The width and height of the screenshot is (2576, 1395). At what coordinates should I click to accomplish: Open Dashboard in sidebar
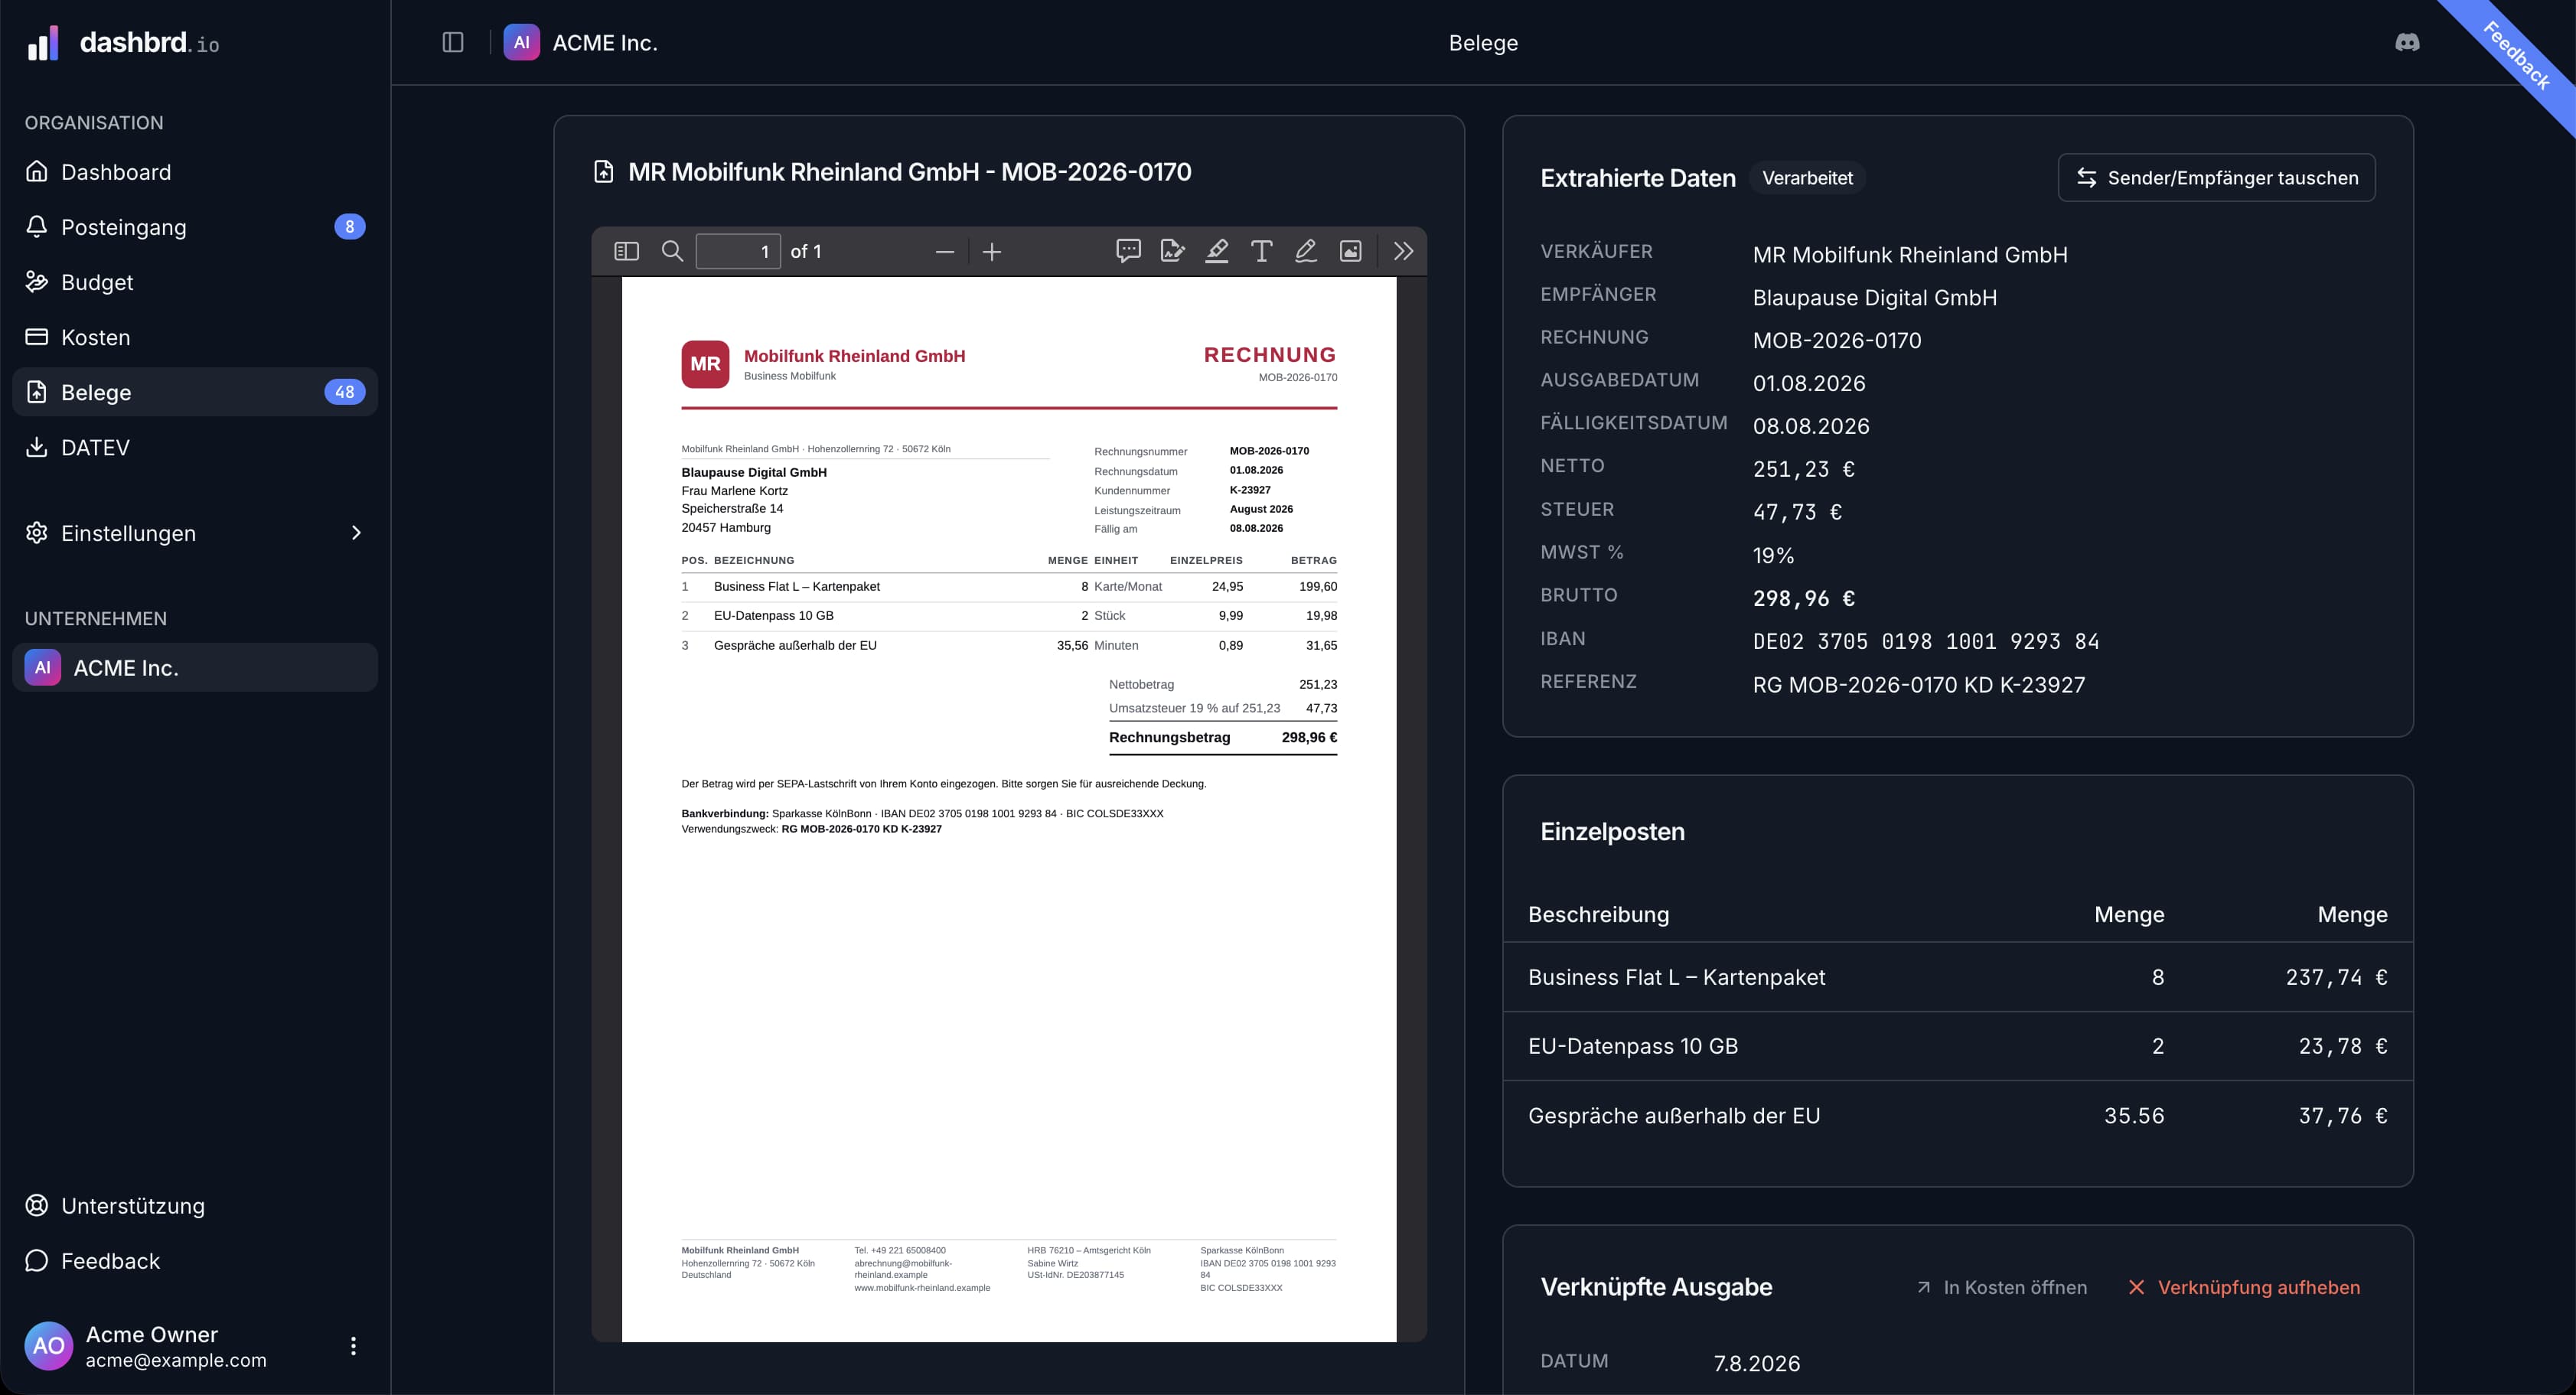[x=195, y=172]
